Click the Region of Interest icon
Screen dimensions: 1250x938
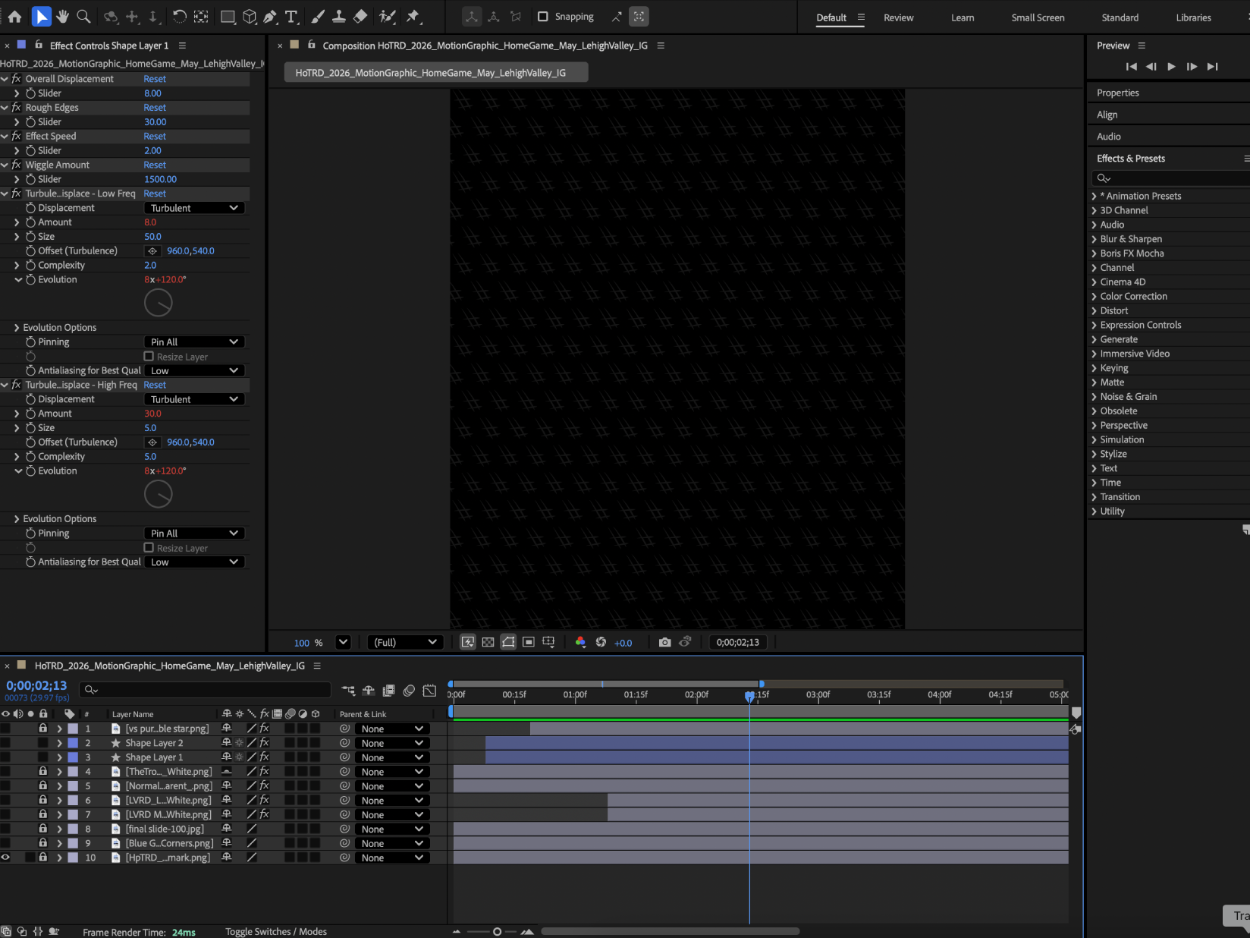pyautogui.click(x=529, y=642)
